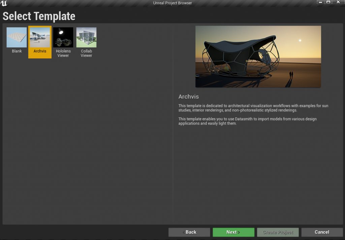Proceed with the green Next button
This screenshot has height=240, width=345.
point(233,232)
